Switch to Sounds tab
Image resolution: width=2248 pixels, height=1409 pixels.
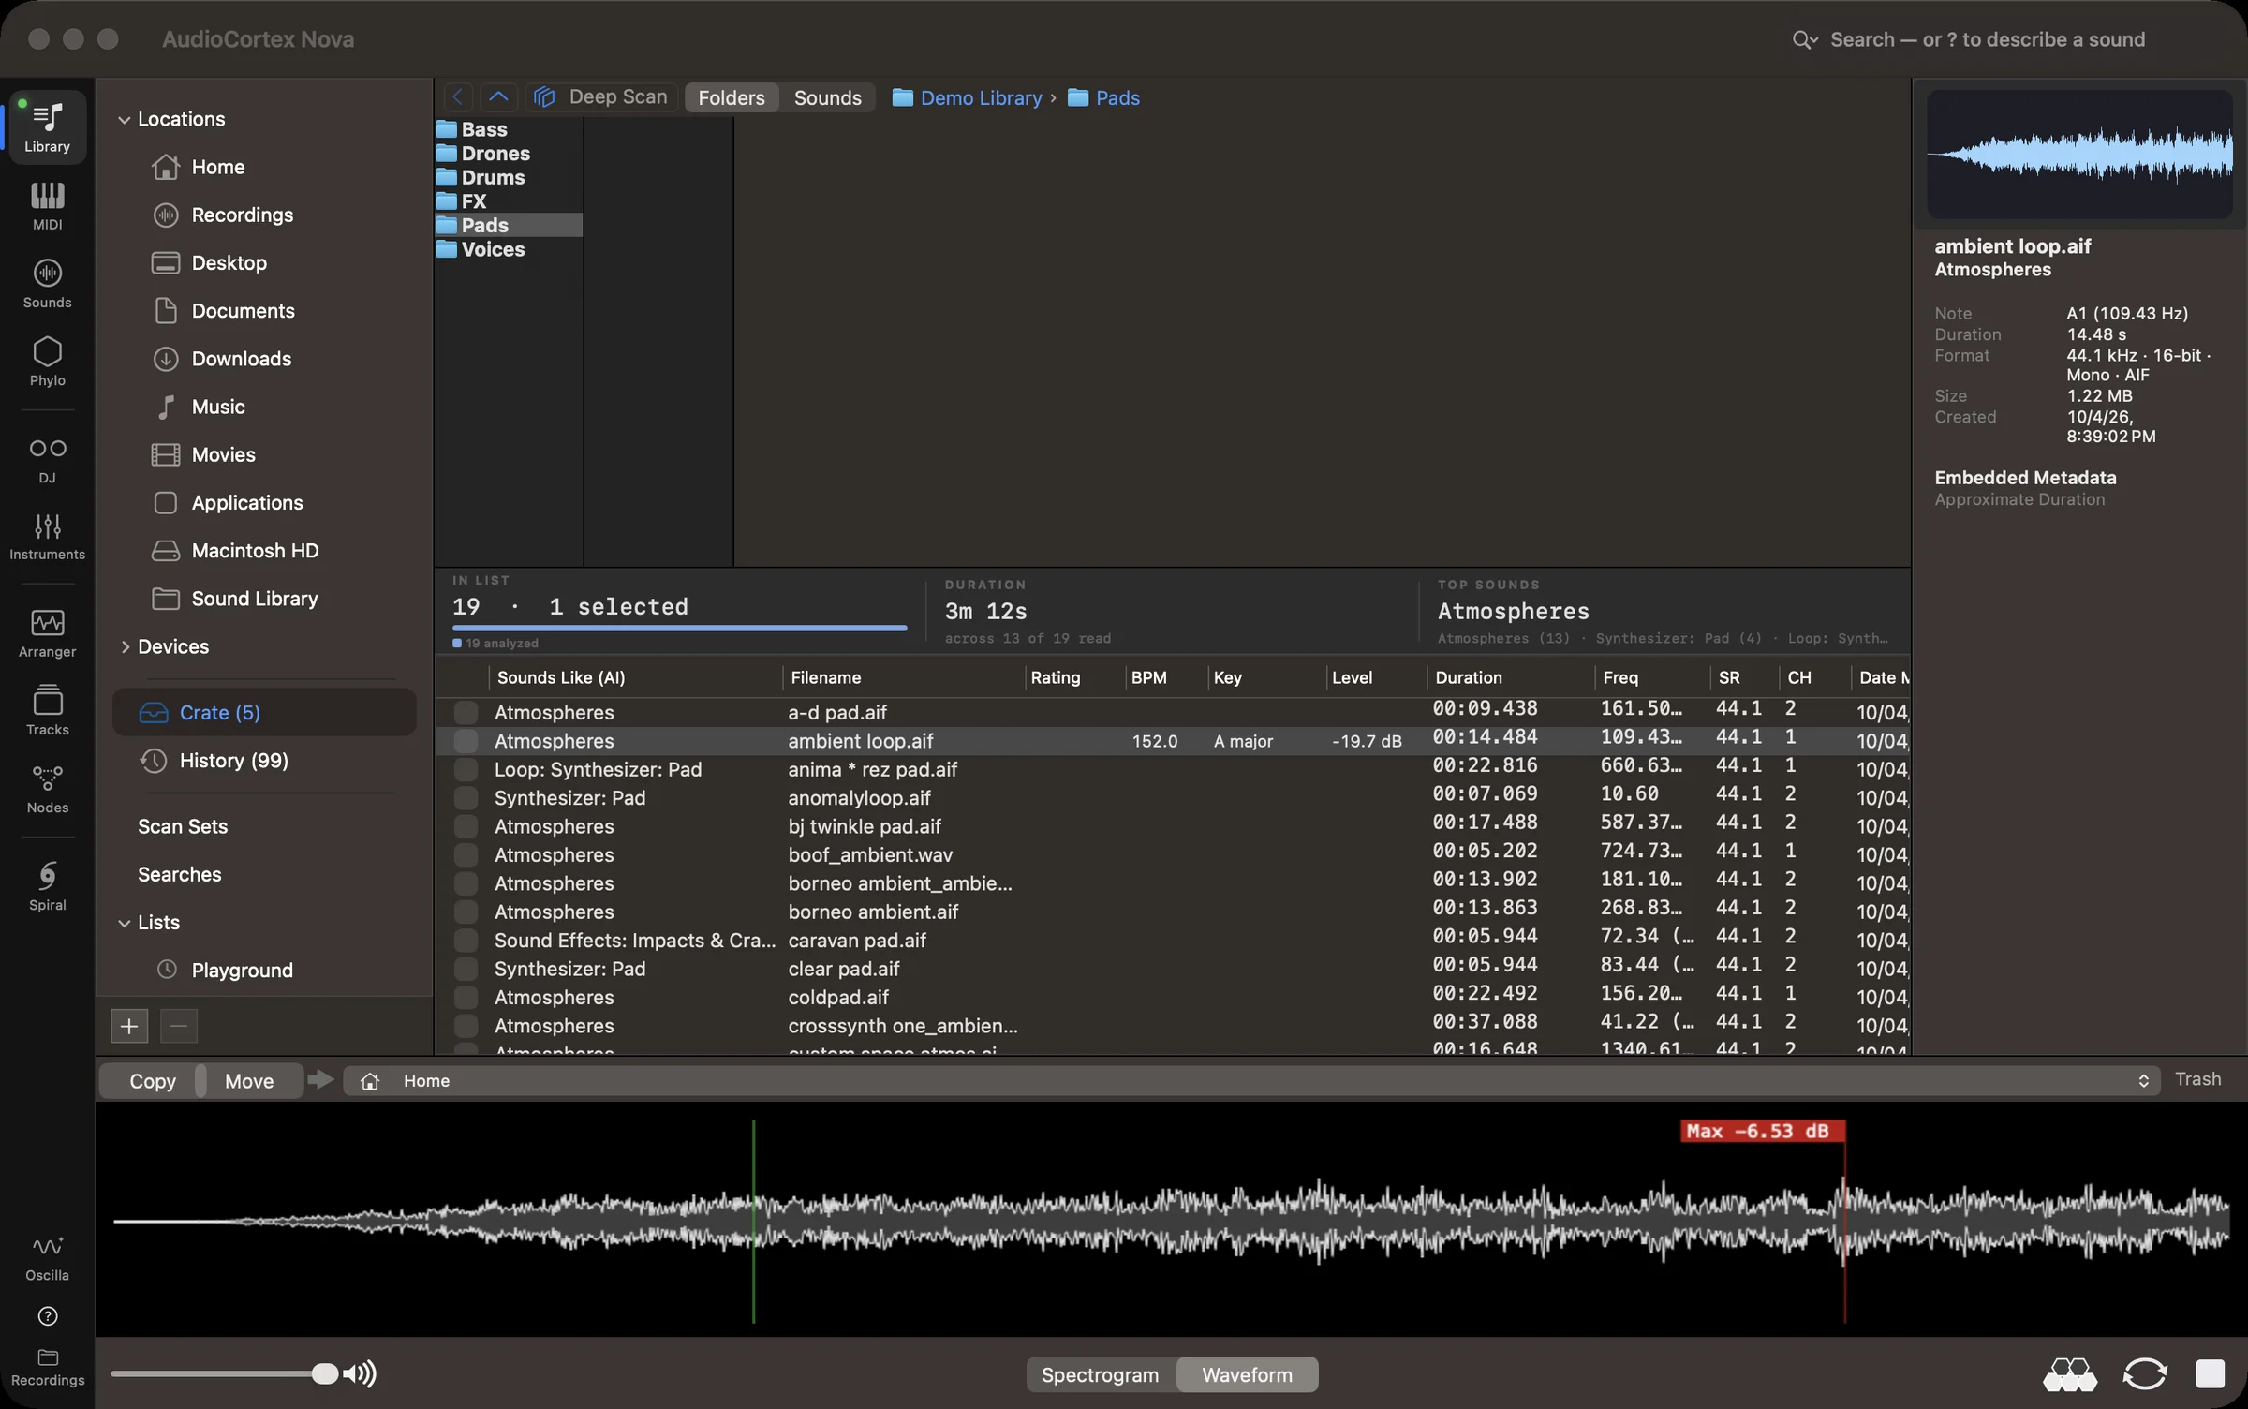point(827,97)
